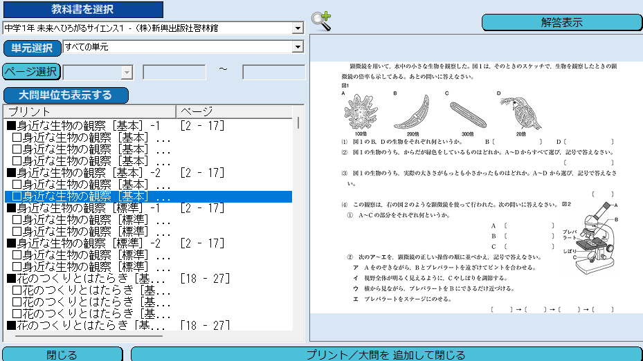Screen dimensions: 643x361
Task: Click the end page input field
Action: (273, 72)
